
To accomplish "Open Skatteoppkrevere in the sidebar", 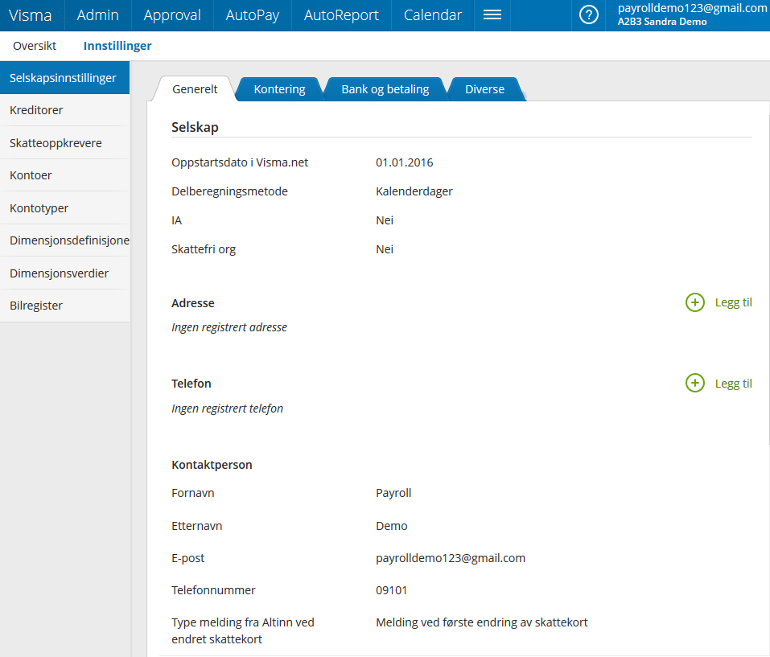I will click(65, 143).
